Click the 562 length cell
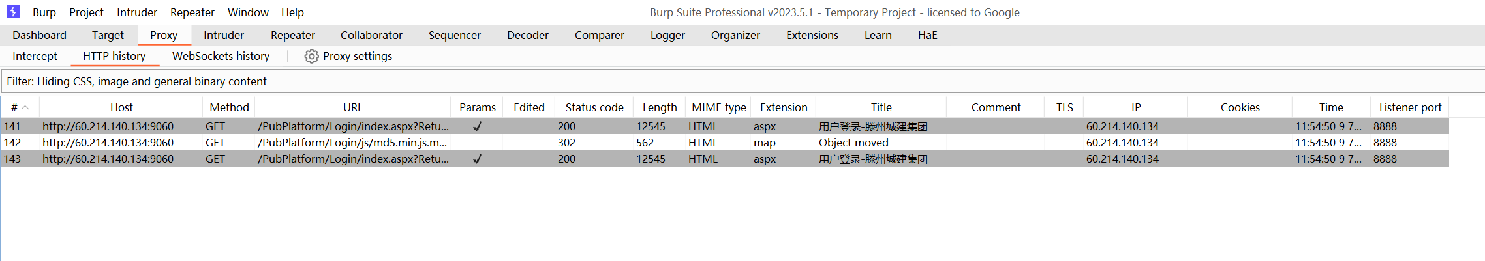The image size is (1485, 261). 645,143
